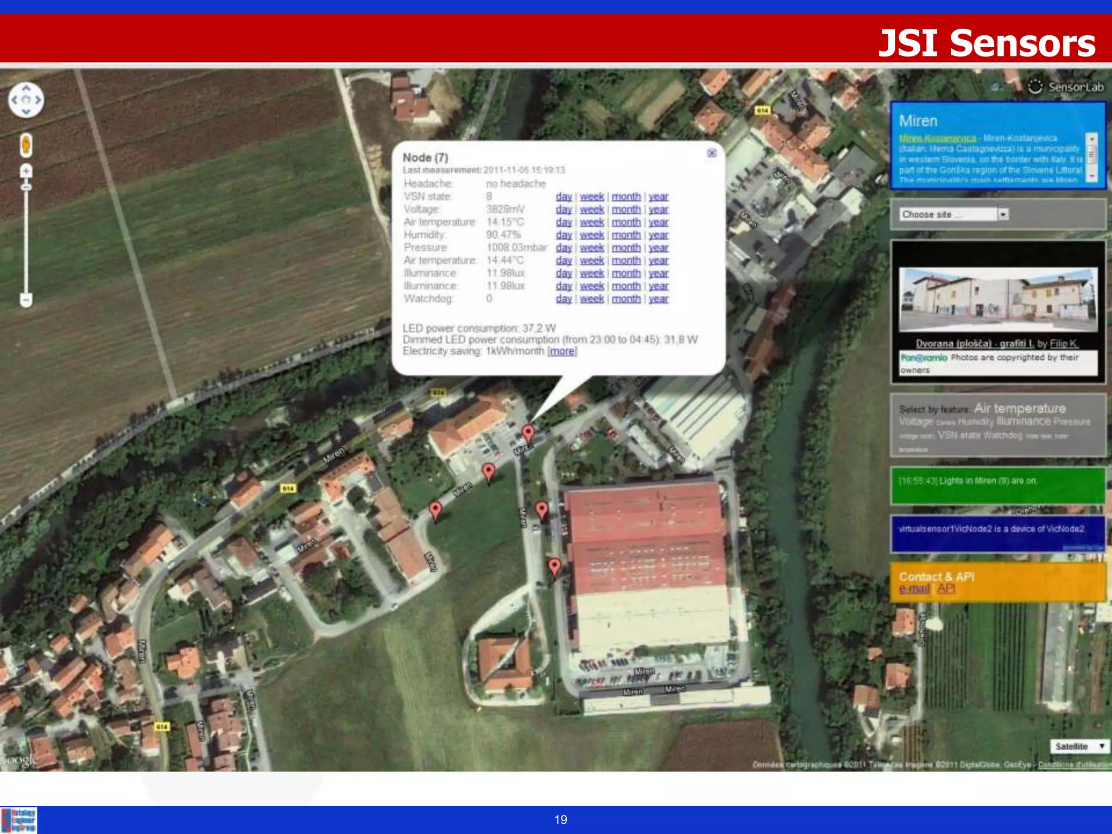Select Humidity feature tag
The width and height of the screenshot is (1112, 834).
click(x=976, y=422)
